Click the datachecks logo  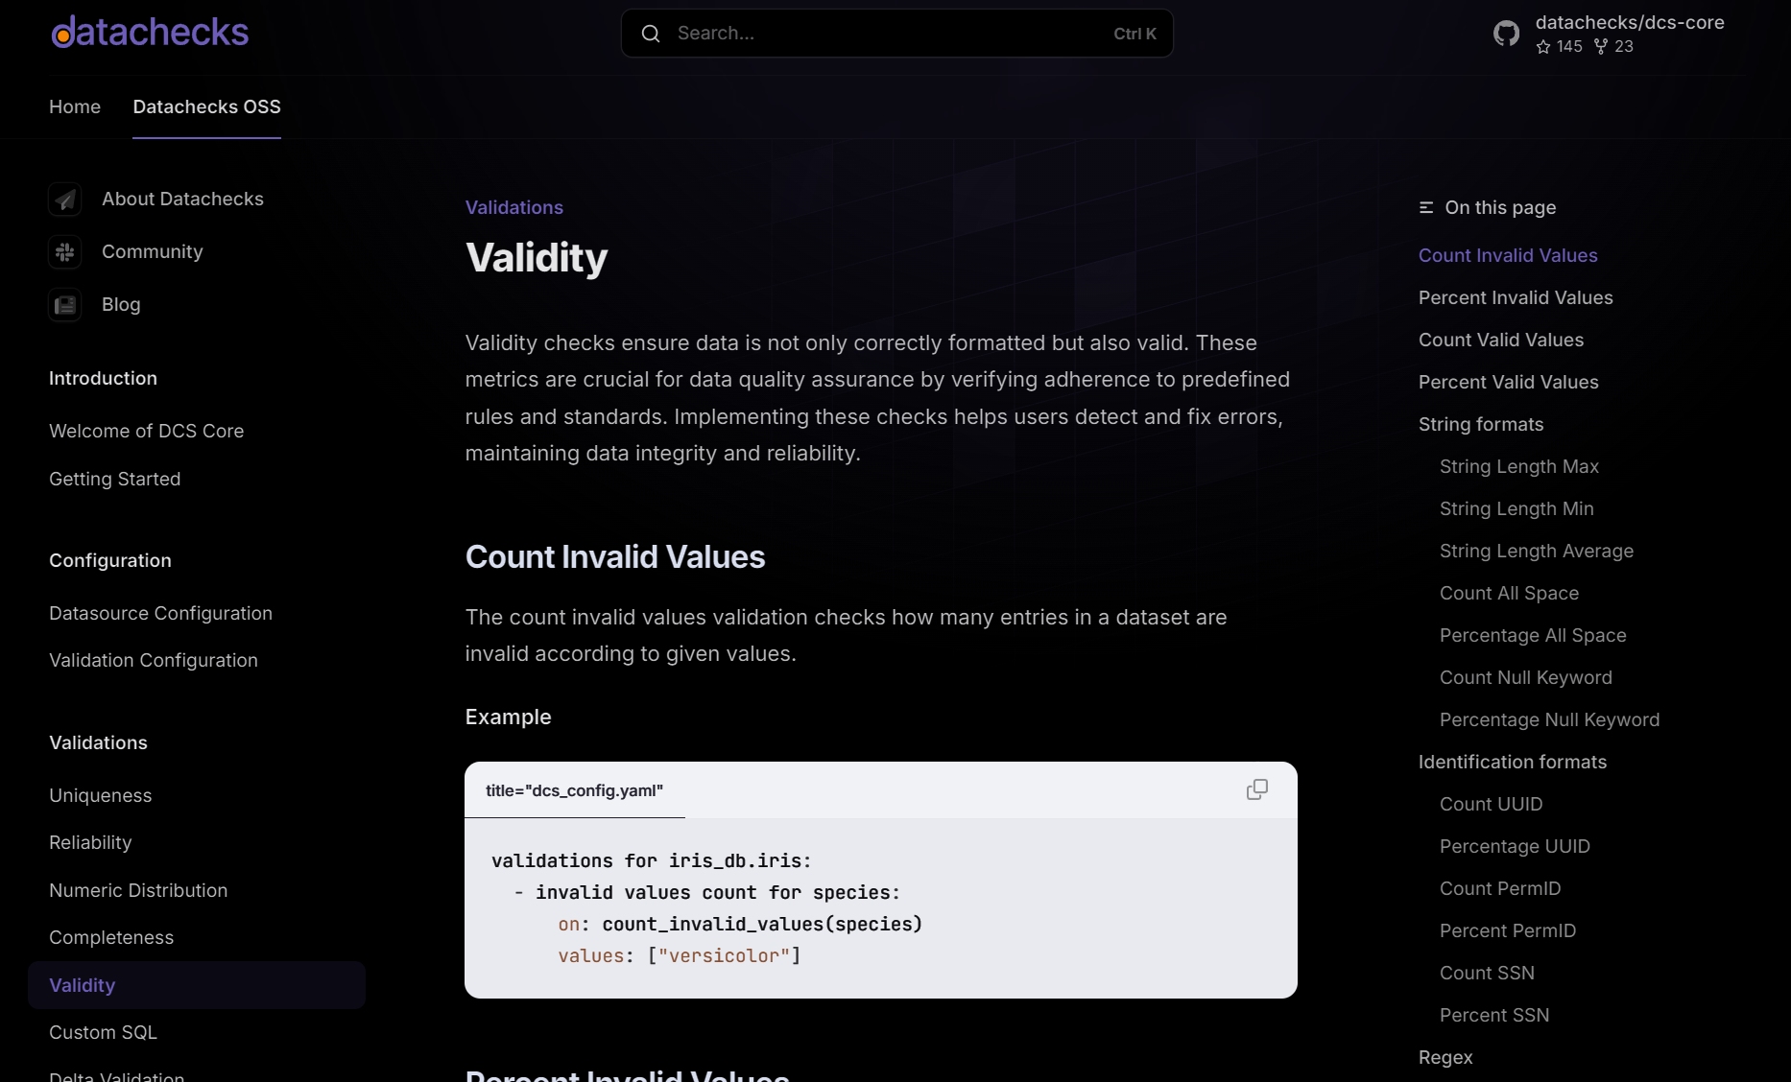click(150, 33)
